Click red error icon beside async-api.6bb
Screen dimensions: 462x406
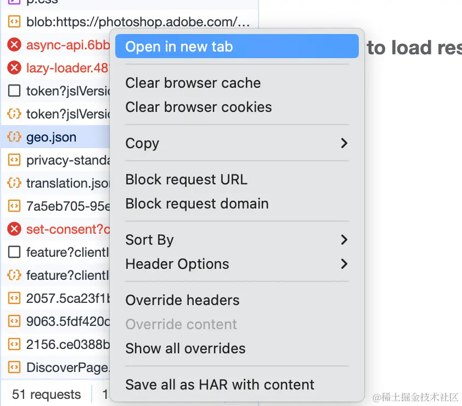(14, 45)
